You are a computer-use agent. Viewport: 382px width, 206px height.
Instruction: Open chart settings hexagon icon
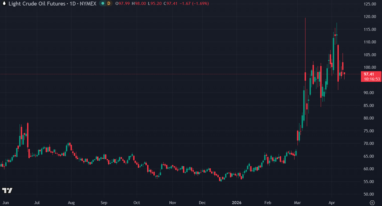click(372, 203)
